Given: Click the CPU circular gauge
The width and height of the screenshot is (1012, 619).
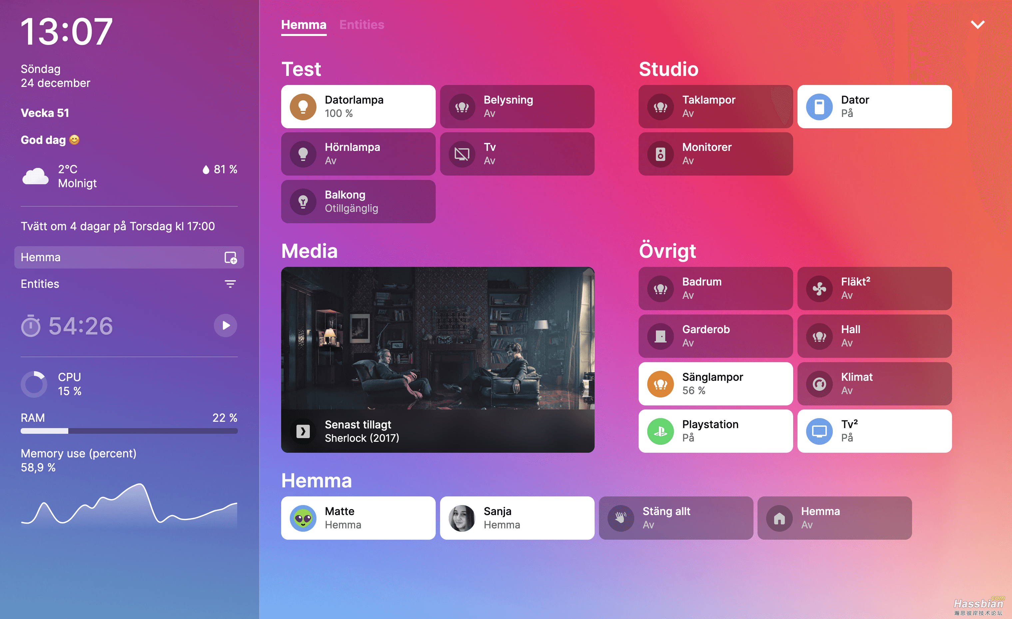Looking at the screenshot, I should pyautogui.click(x=34, y=384).
